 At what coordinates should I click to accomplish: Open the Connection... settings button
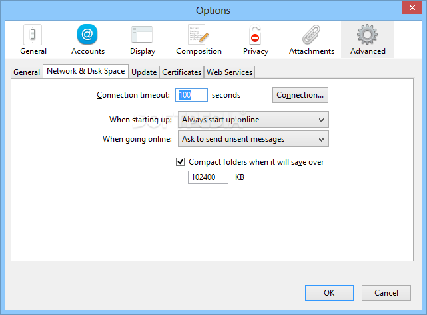[300, 95]
